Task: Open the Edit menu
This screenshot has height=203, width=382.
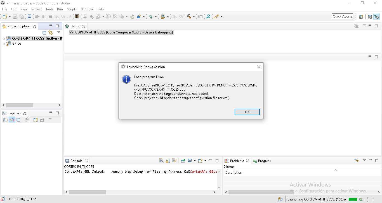Action: pos(14,9)
